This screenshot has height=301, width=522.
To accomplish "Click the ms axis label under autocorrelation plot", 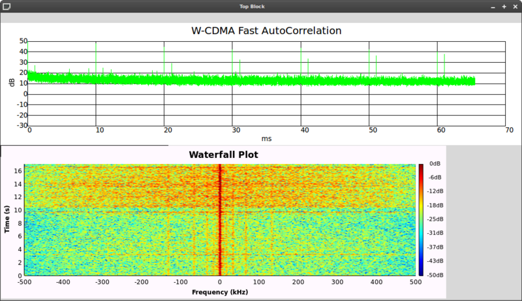I will coord(266,138).
